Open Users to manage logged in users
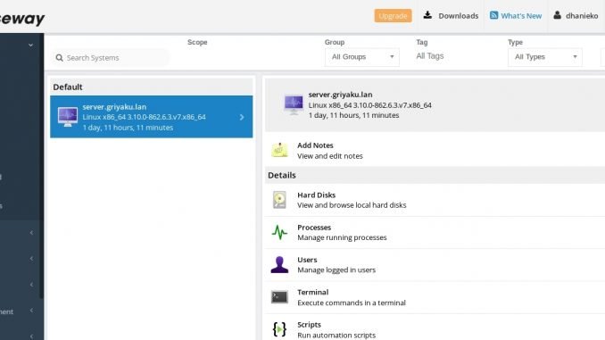Viewport: 605px width, 340px height. tap(435, 265)
